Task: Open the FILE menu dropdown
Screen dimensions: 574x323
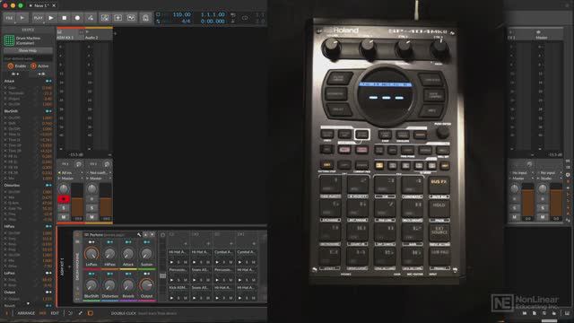Action: tap(9, 18)
